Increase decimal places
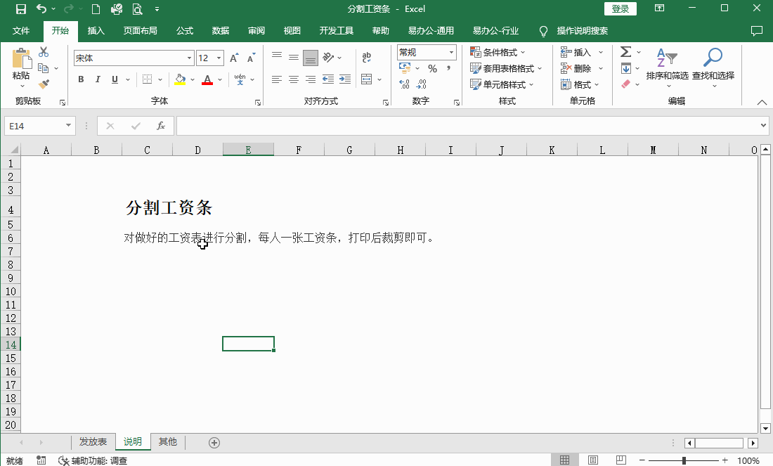Screen dimensions: 773x466 pos(404,84)
